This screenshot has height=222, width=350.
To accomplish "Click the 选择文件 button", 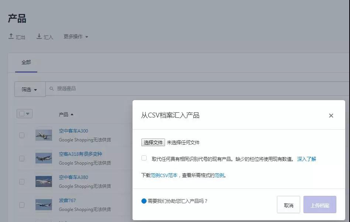I will coord(152,142).
